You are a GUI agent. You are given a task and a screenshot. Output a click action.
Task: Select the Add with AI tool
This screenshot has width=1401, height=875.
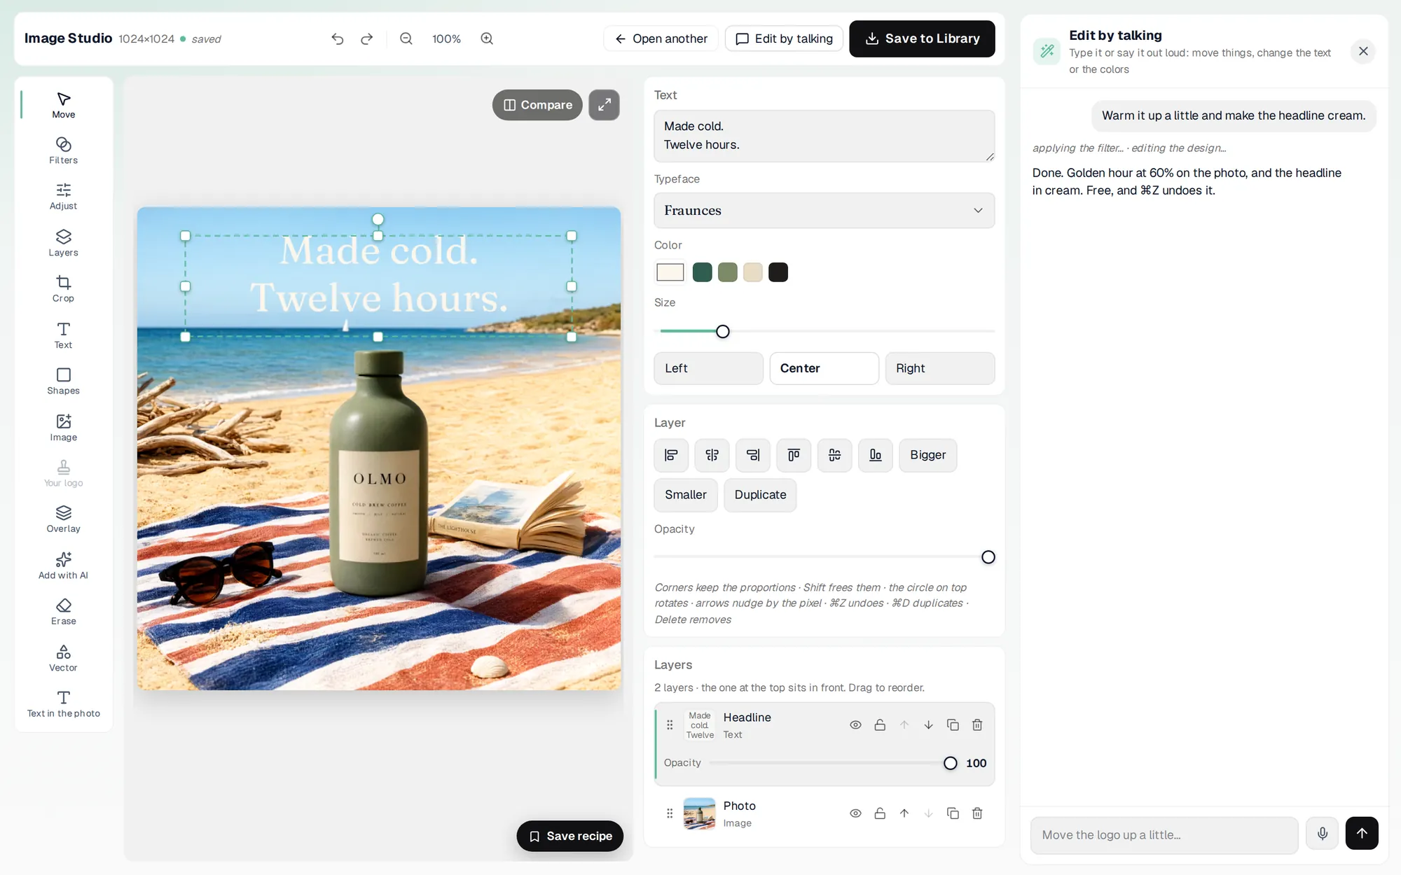pos(63,566)
